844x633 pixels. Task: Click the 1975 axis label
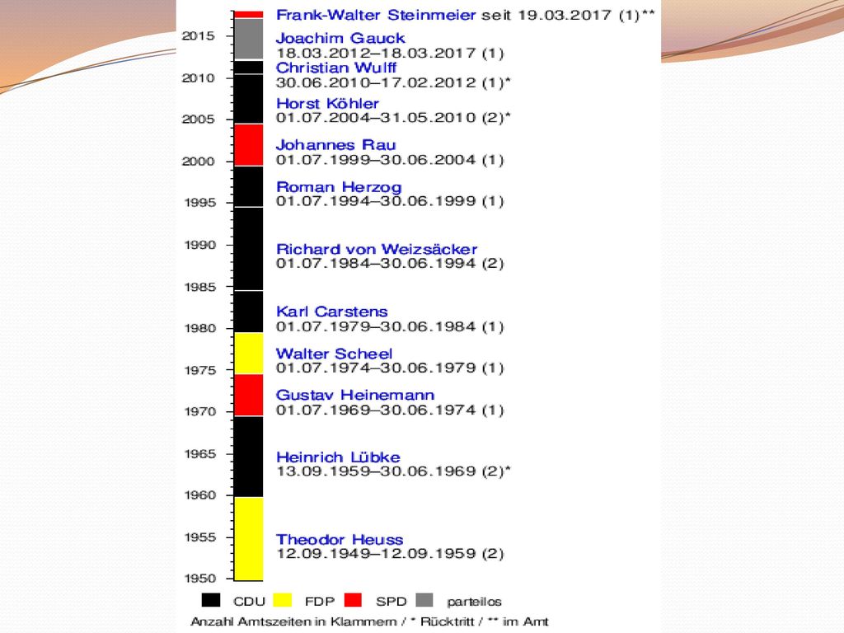[x=199, y=370]
